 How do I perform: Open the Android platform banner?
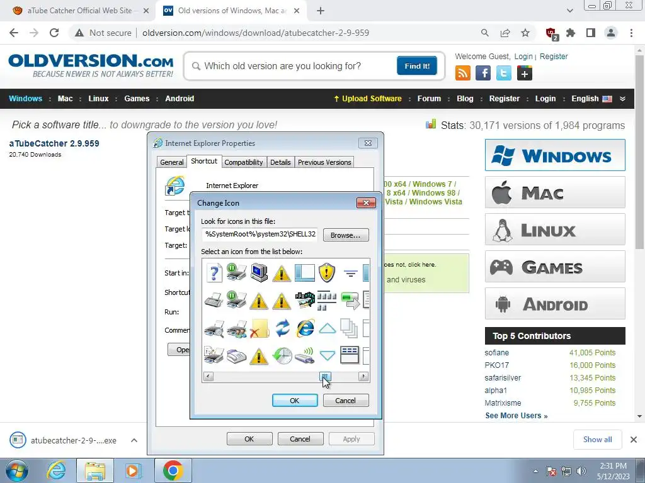(555, 304)
